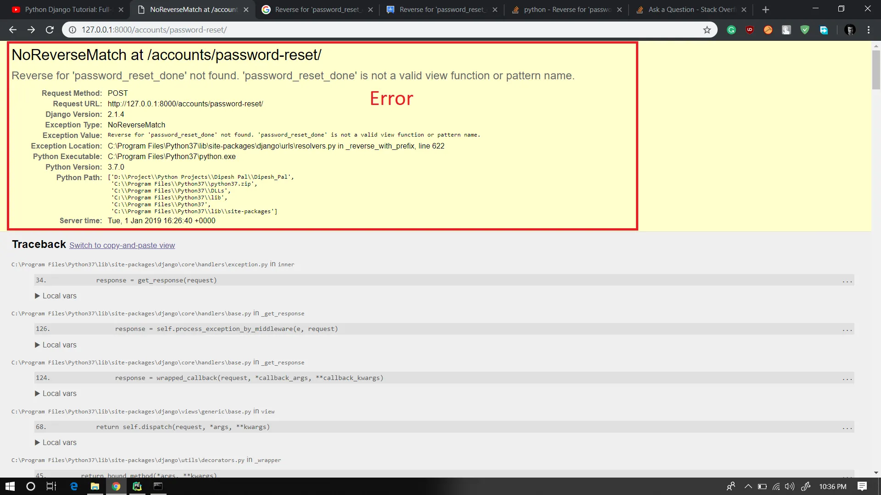Open PyCharm from the taskbar

click(137, 486)
